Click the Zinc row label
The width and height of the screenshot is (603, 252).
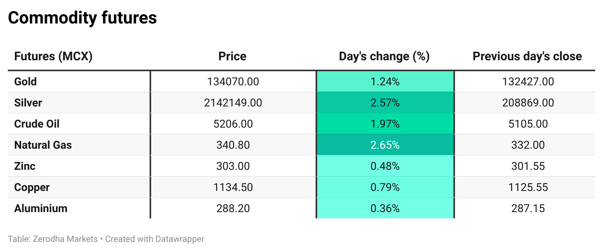click(x=25, y=166)
